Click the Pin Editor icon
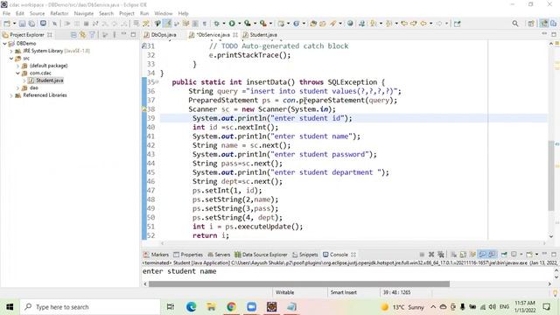560x315 pixels. (x=457, y=24)
